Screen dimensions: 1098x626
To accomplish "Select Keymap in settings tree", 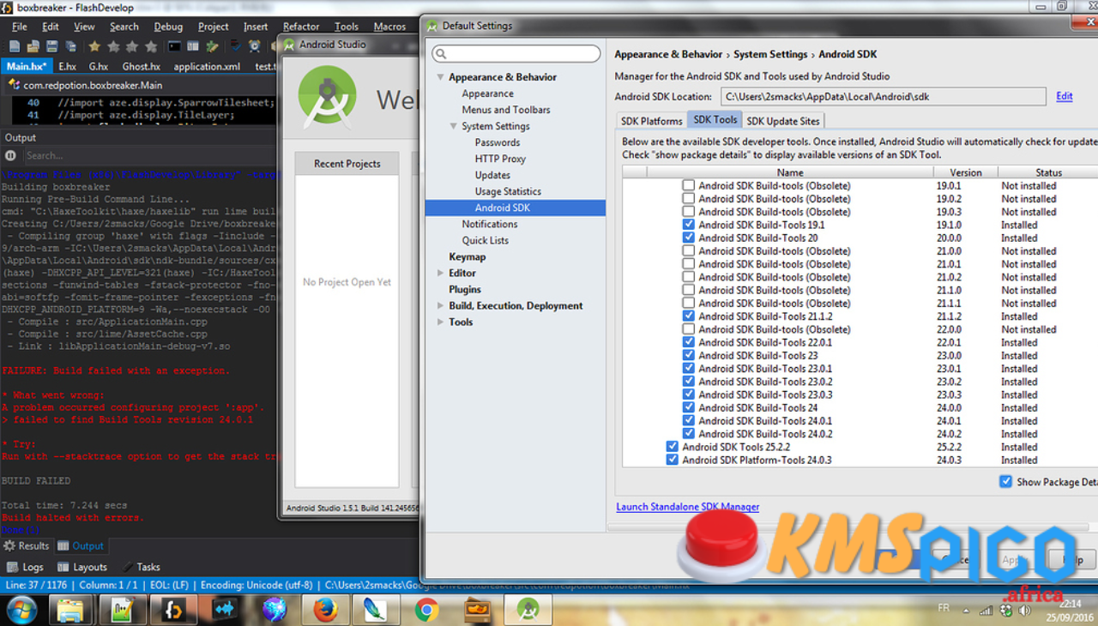I will click(x=467, y=256).
